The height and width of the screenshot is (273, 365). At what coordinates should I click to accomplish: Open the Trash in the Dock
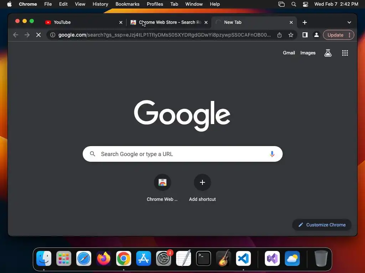(321, 258)
